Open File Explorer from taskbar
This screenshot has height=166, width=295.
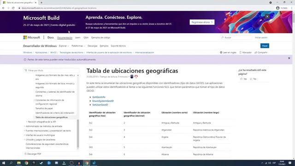[x=19, y=163]
